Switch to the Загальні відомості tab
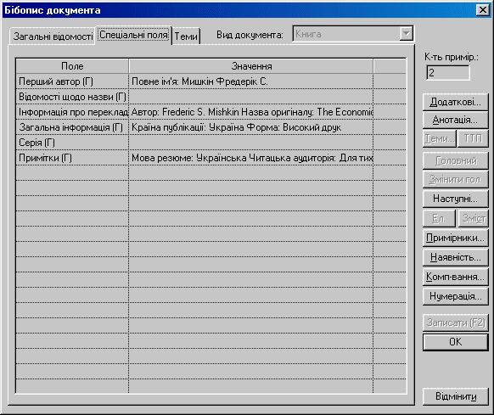The height and width of the screenshot is (415, 494). (53, 36)
